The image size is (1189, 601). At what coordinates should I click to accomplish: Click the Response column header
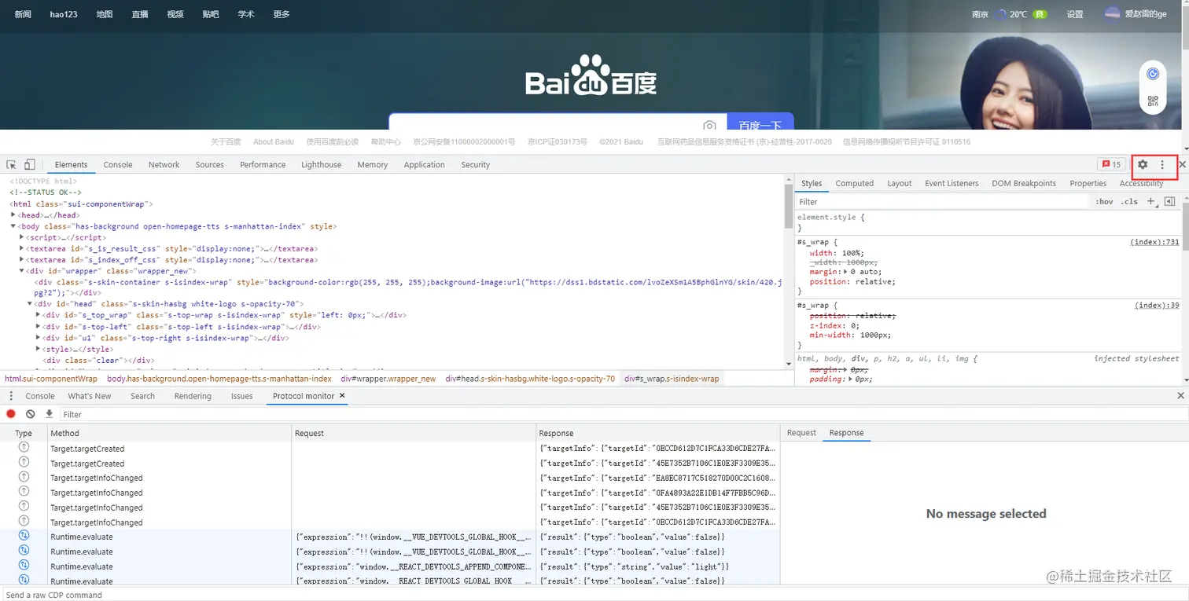click(657, 433)
